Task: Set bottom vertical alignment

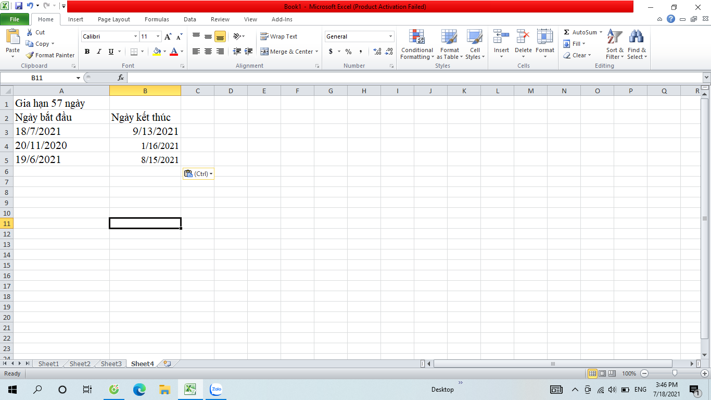Action: point(220,36)
